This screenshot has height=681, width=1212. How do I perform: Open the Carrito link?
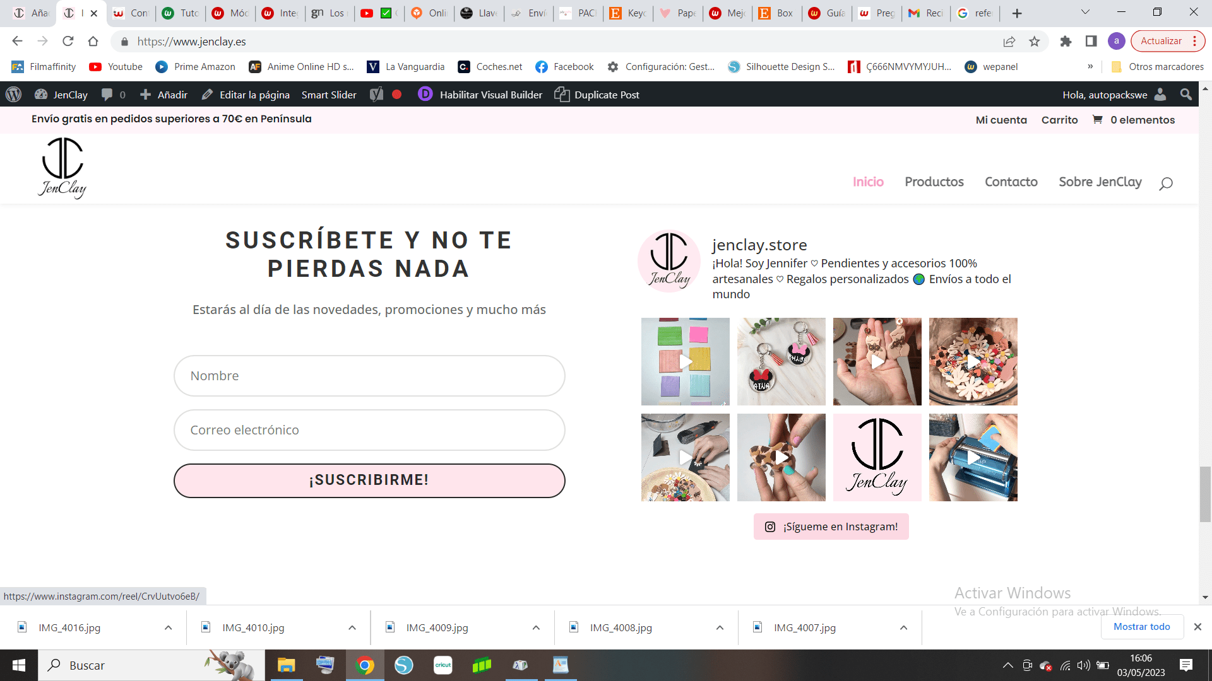(x=1059, y=120)
